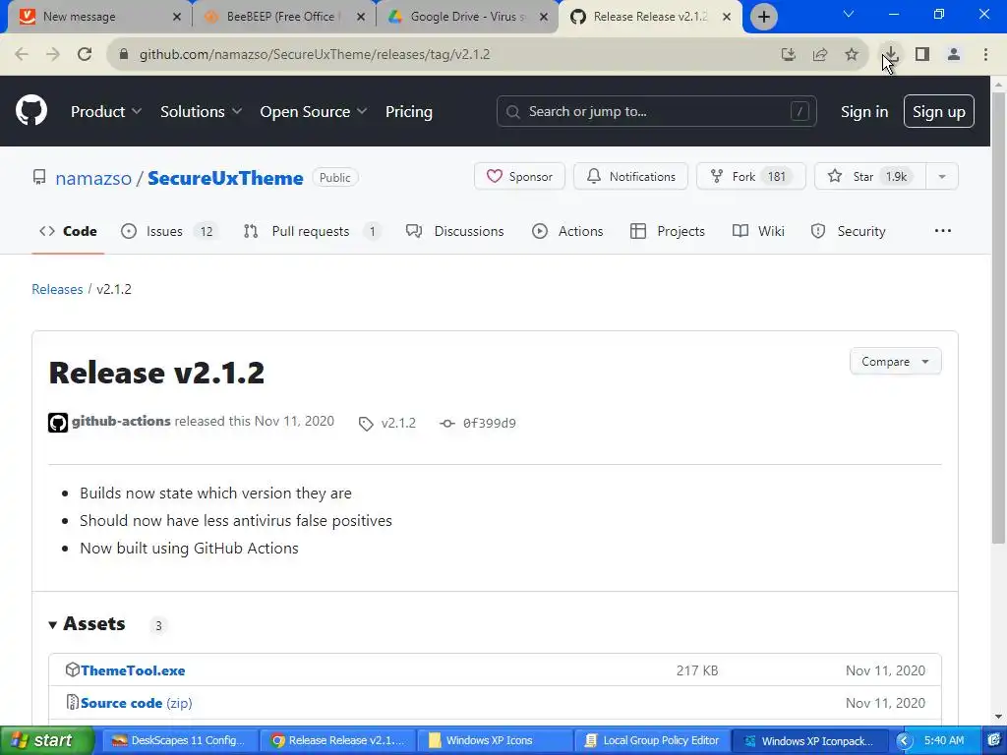The height and width of the screenshot is (755, 1007).
Task: Switch to DeskScapes 11 Config taskbar item
Action: (x=179, y=740)
